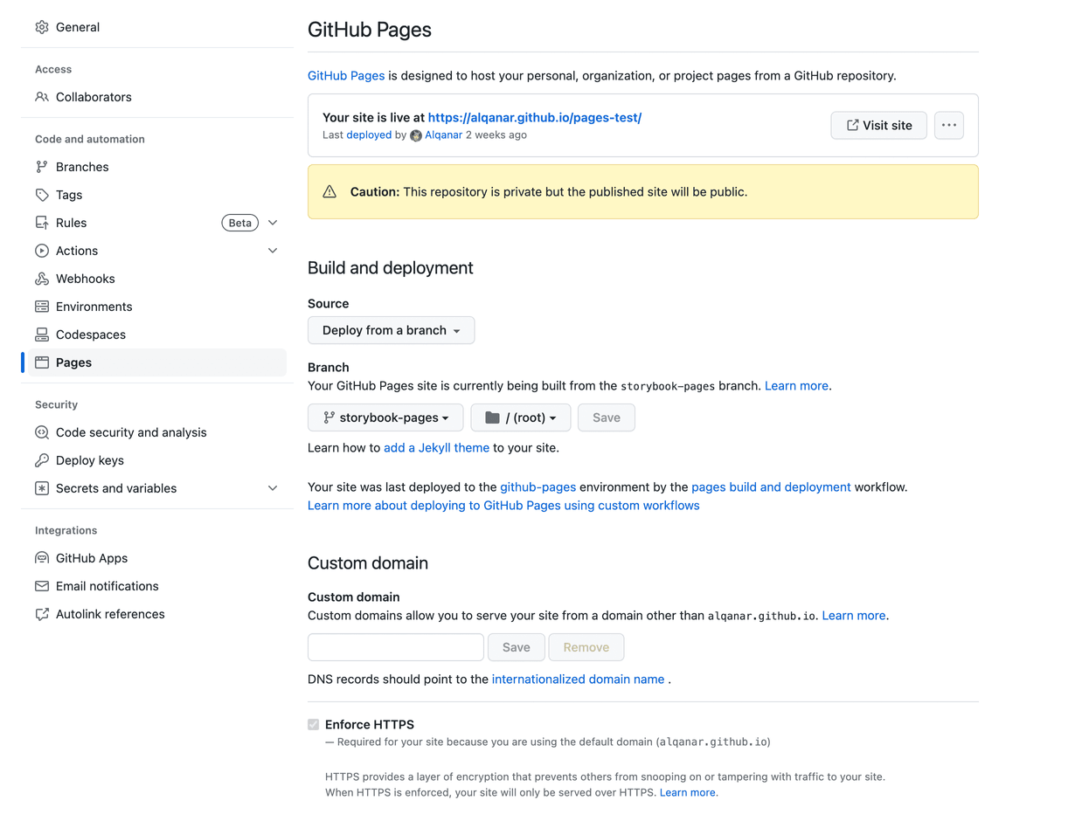Image resolution: width=1082 pixels, height=821 pixels.
Task: Click the Email notifications envelope icon
Action: pos(42,586)
